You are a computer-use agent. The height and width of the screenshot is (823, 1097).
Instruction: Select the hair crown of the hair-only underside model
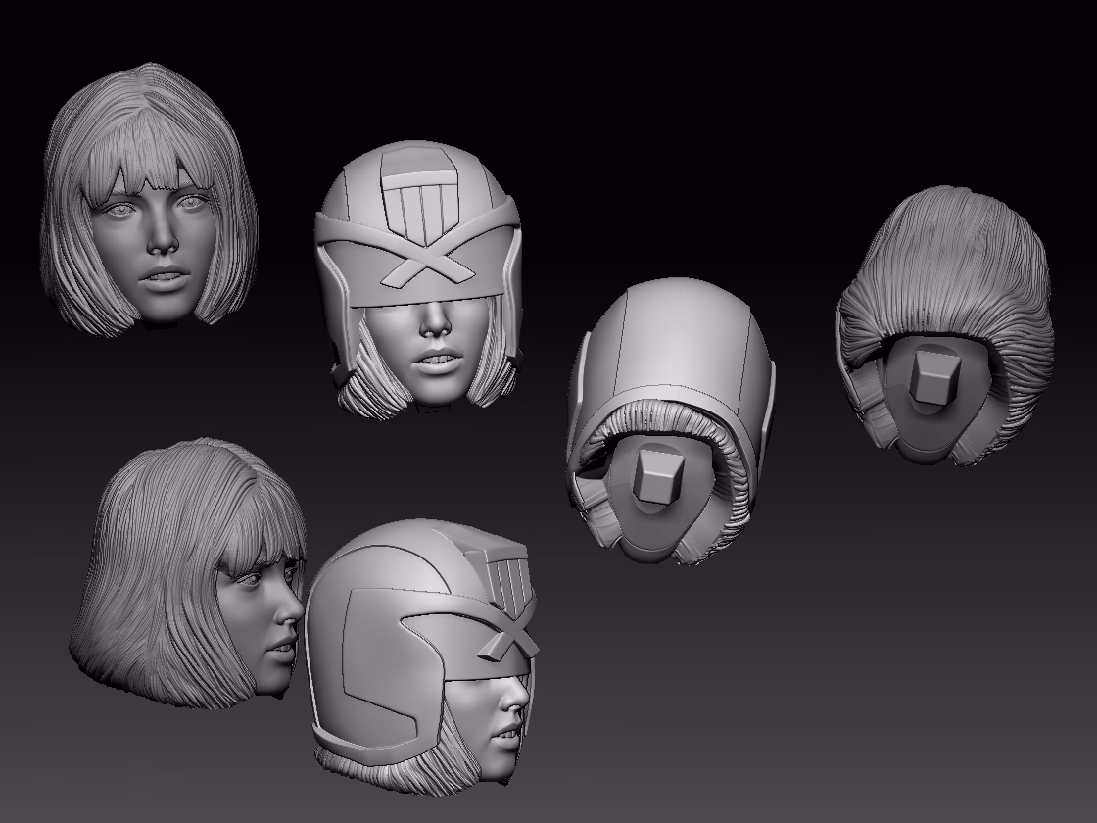944,259
